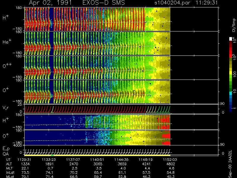The height and width of the screenshot is (178, 237).
Task: Click the MLT value "22.1"
Action: [x=25, y=168]
